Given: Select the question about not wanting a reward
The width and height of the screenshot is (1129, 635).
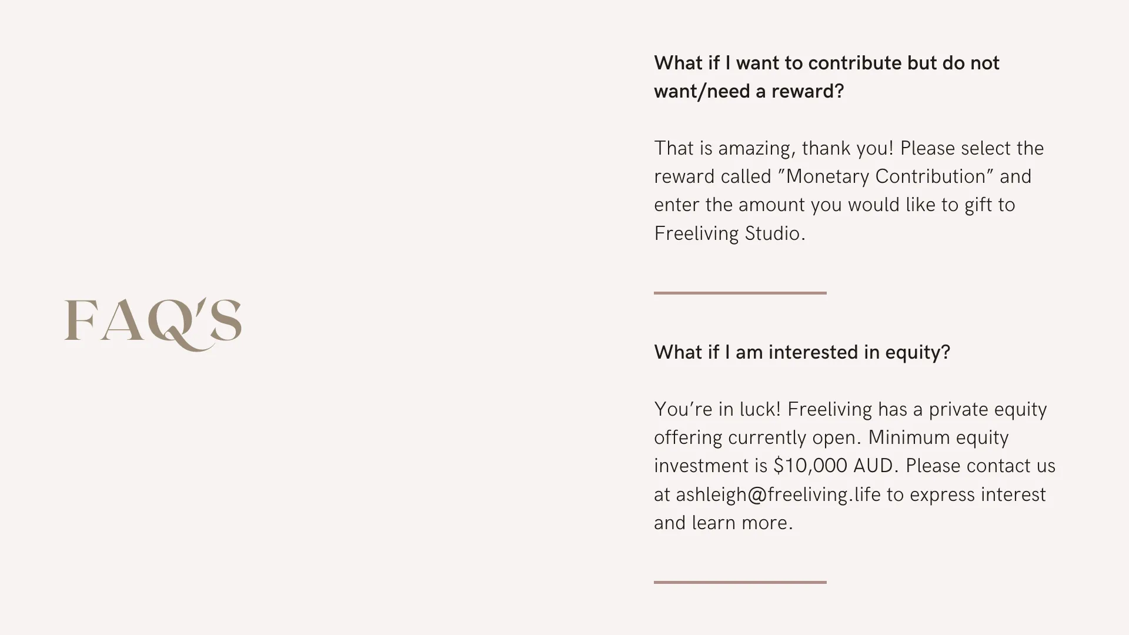Looking at the screenshot, I should tap(827, 77).
